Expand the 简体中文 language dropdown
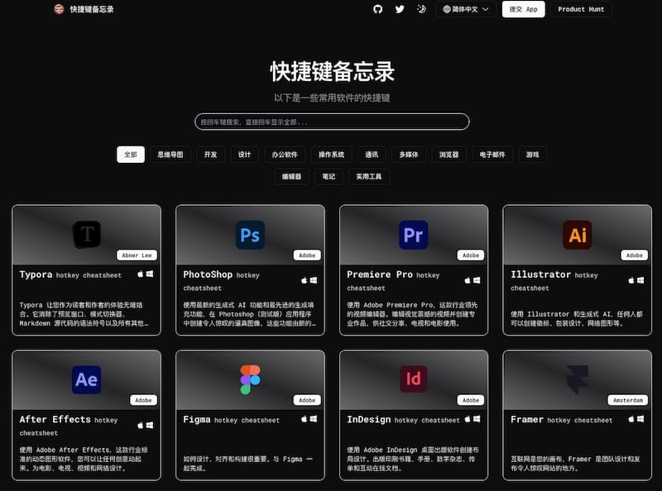 coord(466,9)
